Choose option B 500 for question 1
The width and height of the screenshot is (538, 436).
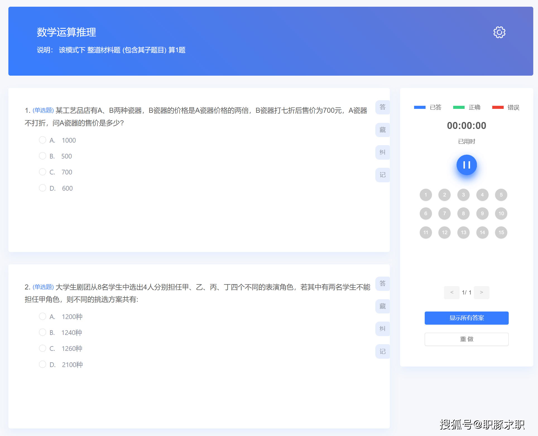click(x=42, y=156)
